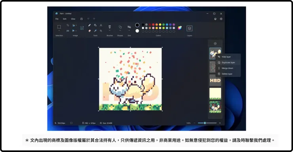
Task: Click the Crop icon in Image group
Action: 68,25
